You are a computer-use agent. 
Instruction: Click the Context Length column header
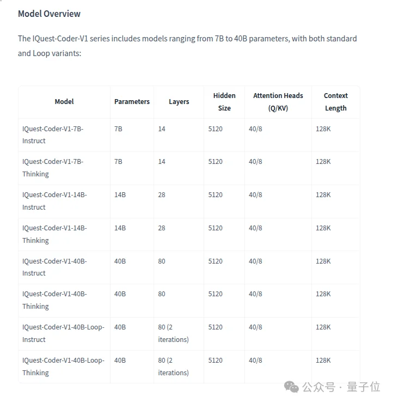335,102
